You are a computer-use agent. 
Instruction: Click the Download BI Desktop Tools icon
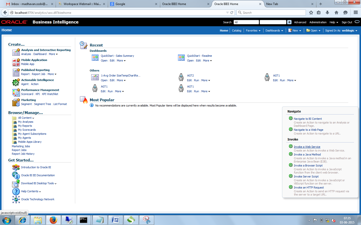coord(16,183)
